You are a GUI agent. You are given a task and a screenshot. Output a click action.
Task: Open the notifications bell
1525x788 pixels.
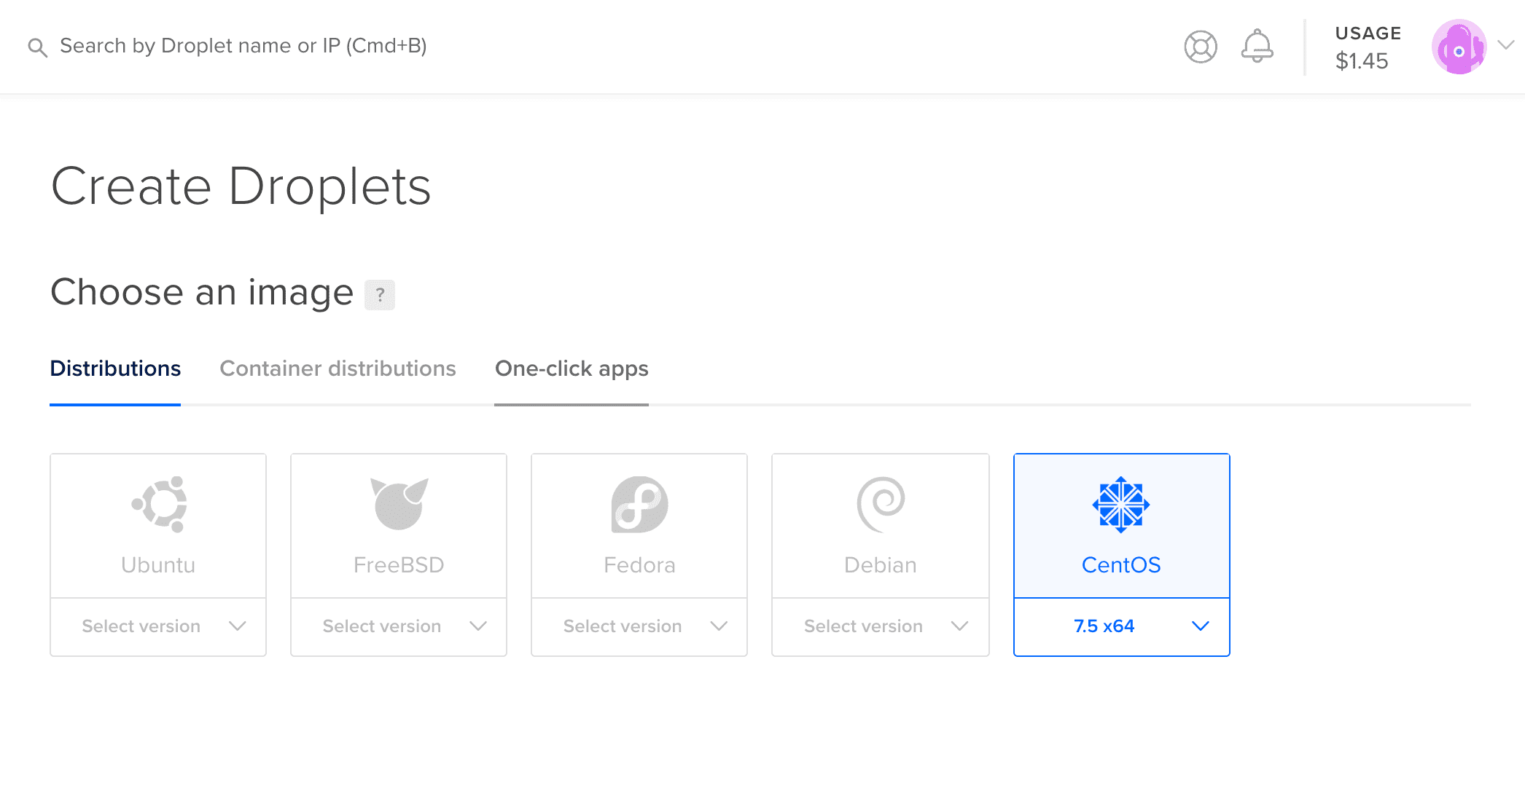click(1257, 46)
